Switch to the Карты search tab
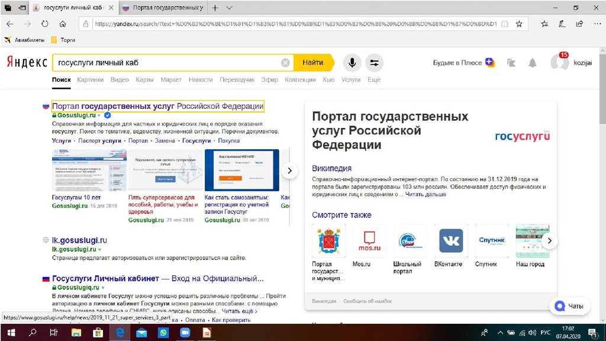Screen dimensions: 606x341 click(x=144, y=80)
